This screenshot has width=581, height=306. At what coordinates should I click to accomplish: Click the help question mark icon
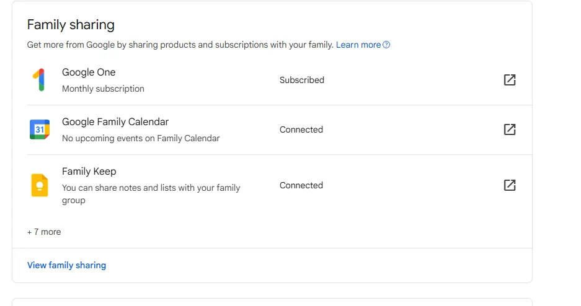point(386,45)
